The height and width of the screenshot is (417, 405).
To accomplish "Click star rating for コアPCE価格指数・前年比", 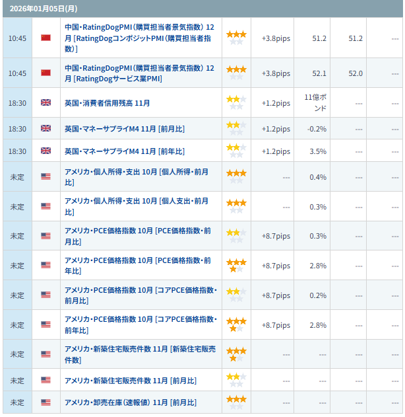I will [x=236, y=324].
